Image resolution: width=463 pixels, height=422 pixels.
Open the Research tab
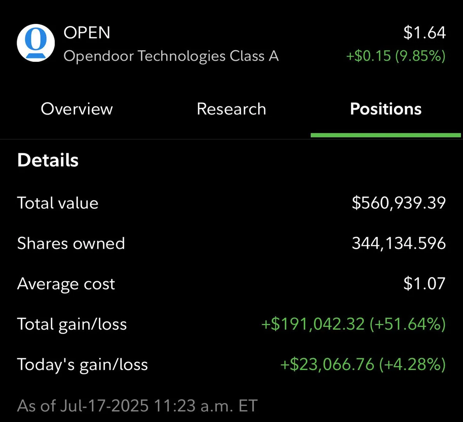coord(231,109)
